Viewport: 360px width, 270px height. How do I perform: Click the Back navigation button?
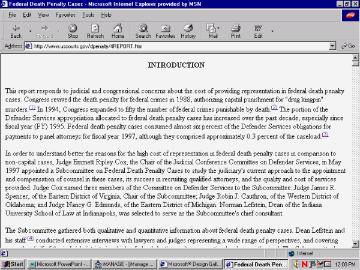pos(16,31)
